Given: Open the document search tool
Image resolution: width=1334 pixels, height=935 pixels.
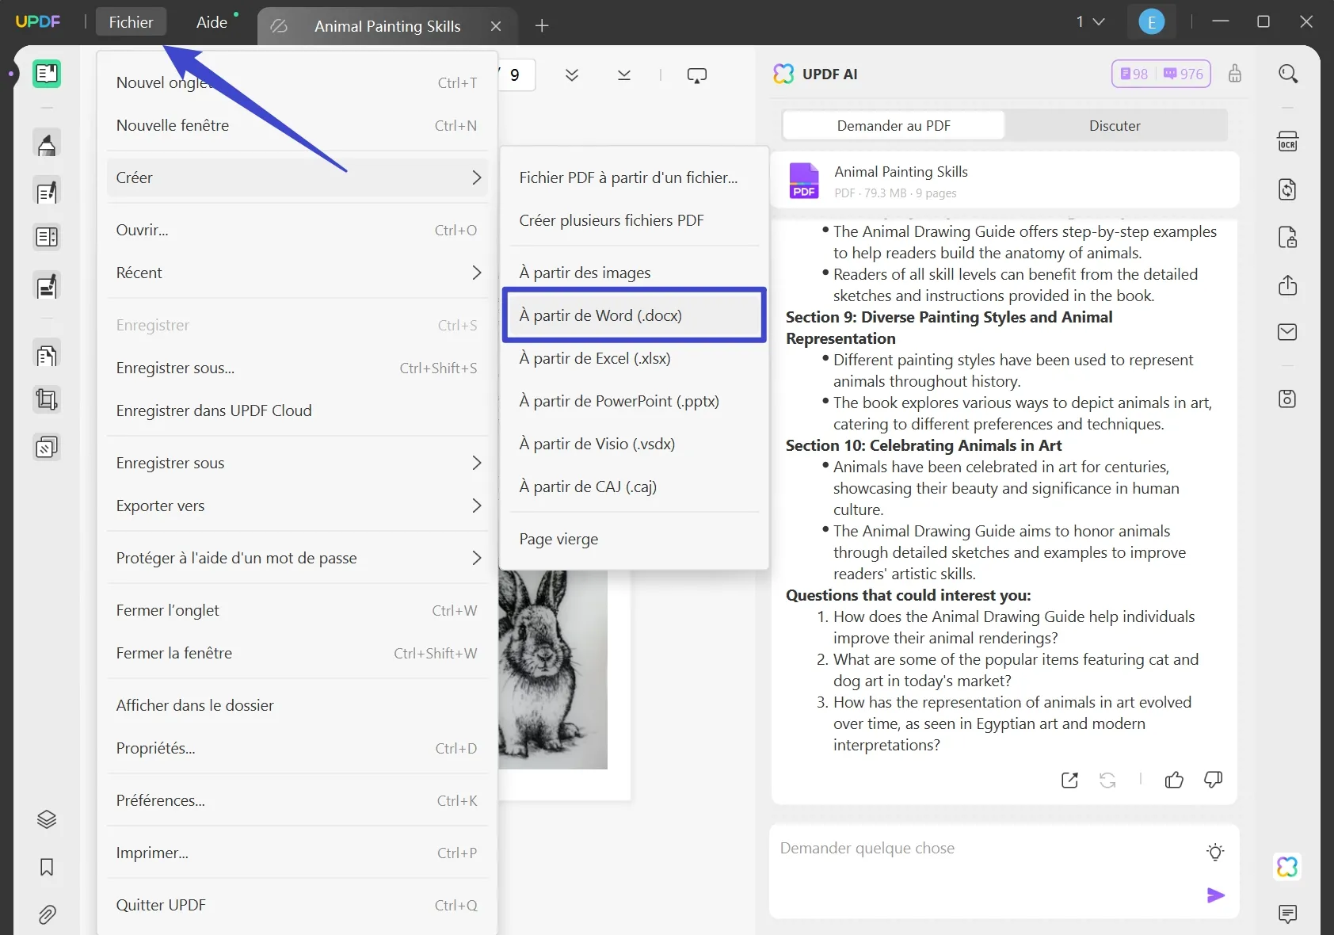Looking at the screenshot, I should coord(1288,74).
